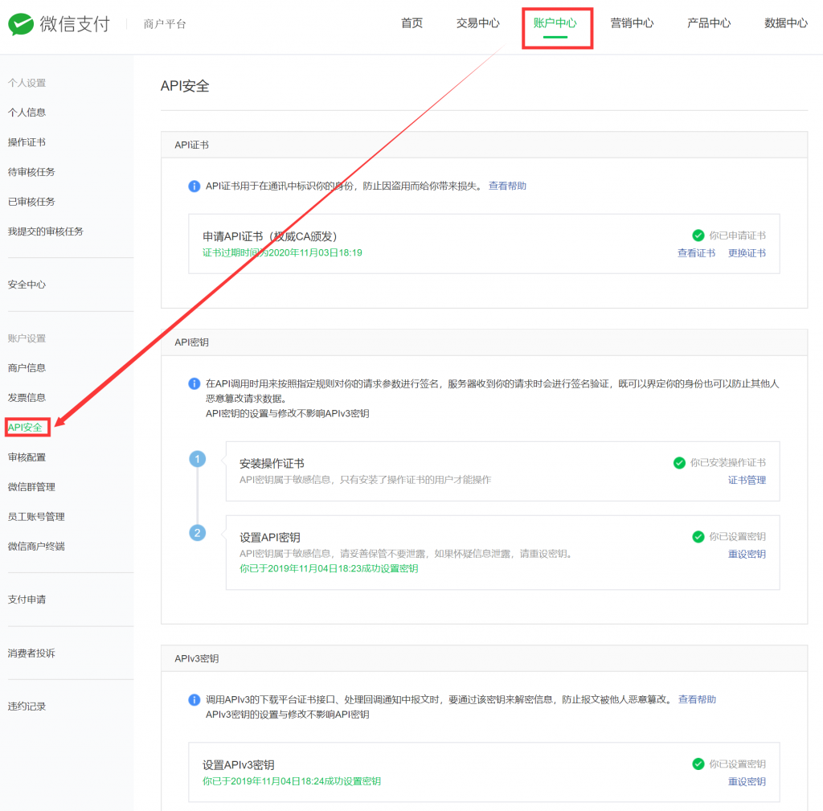Click the 更换证书 link
The width and height of the screenshot is (823, 811).
tap(747, 253)
